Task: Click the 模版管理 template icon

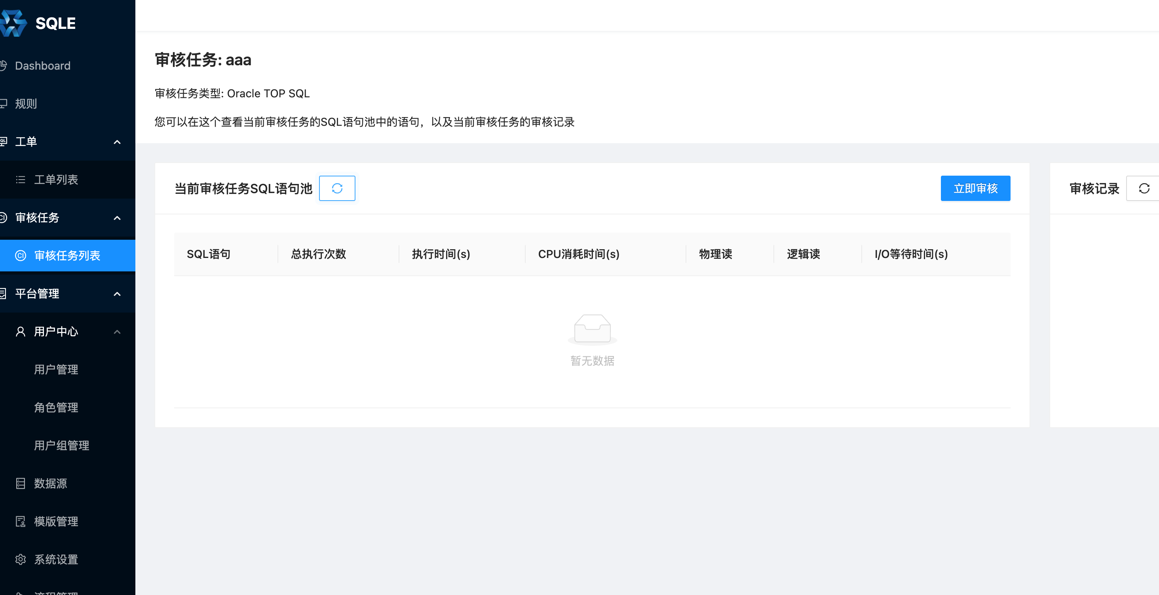Action: [20, 521]
